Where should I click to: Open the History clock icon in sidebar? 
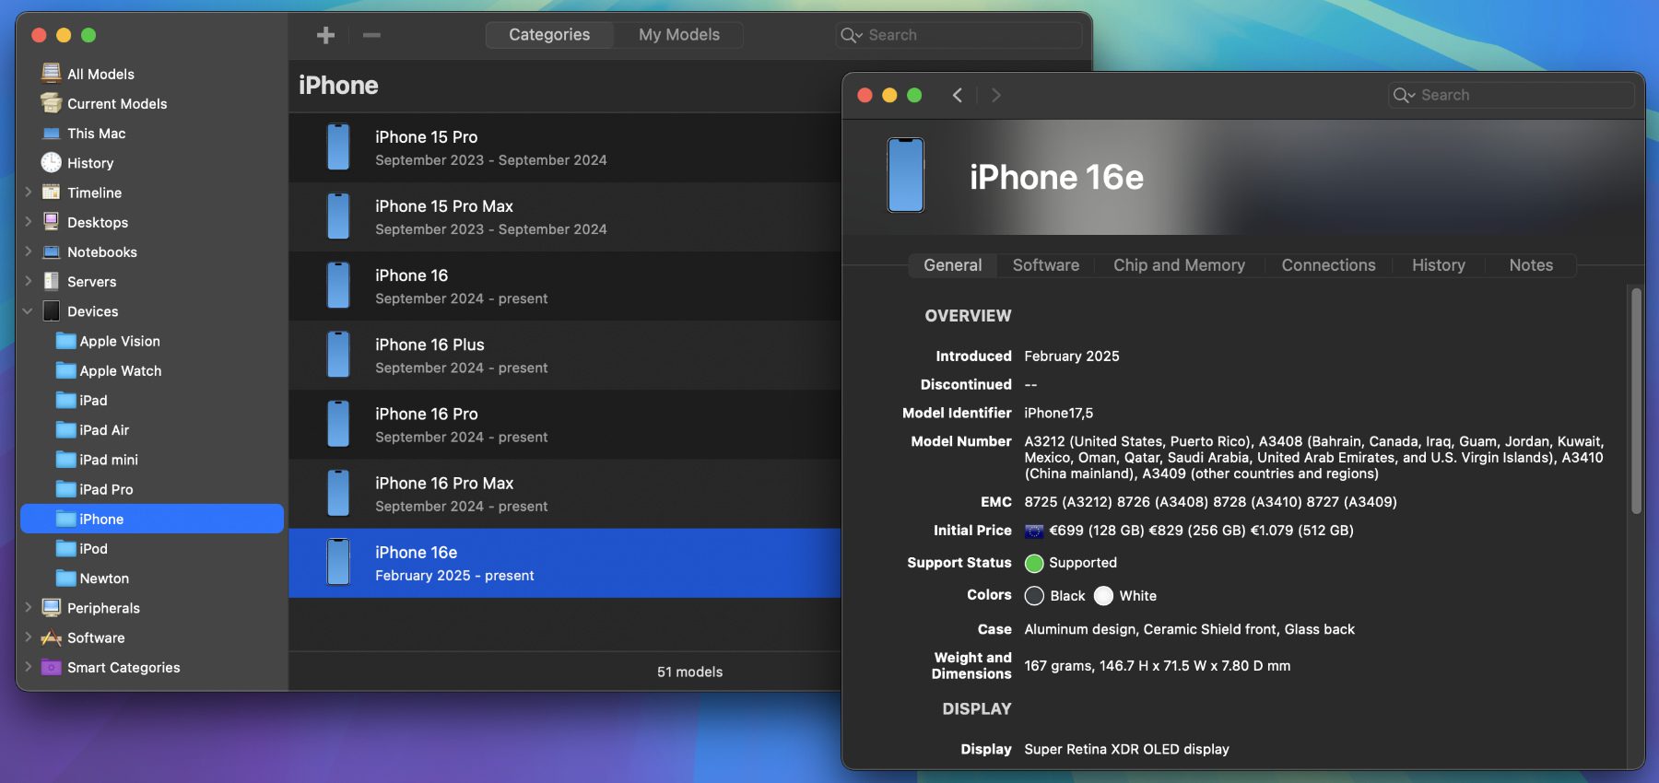point(52,163)
